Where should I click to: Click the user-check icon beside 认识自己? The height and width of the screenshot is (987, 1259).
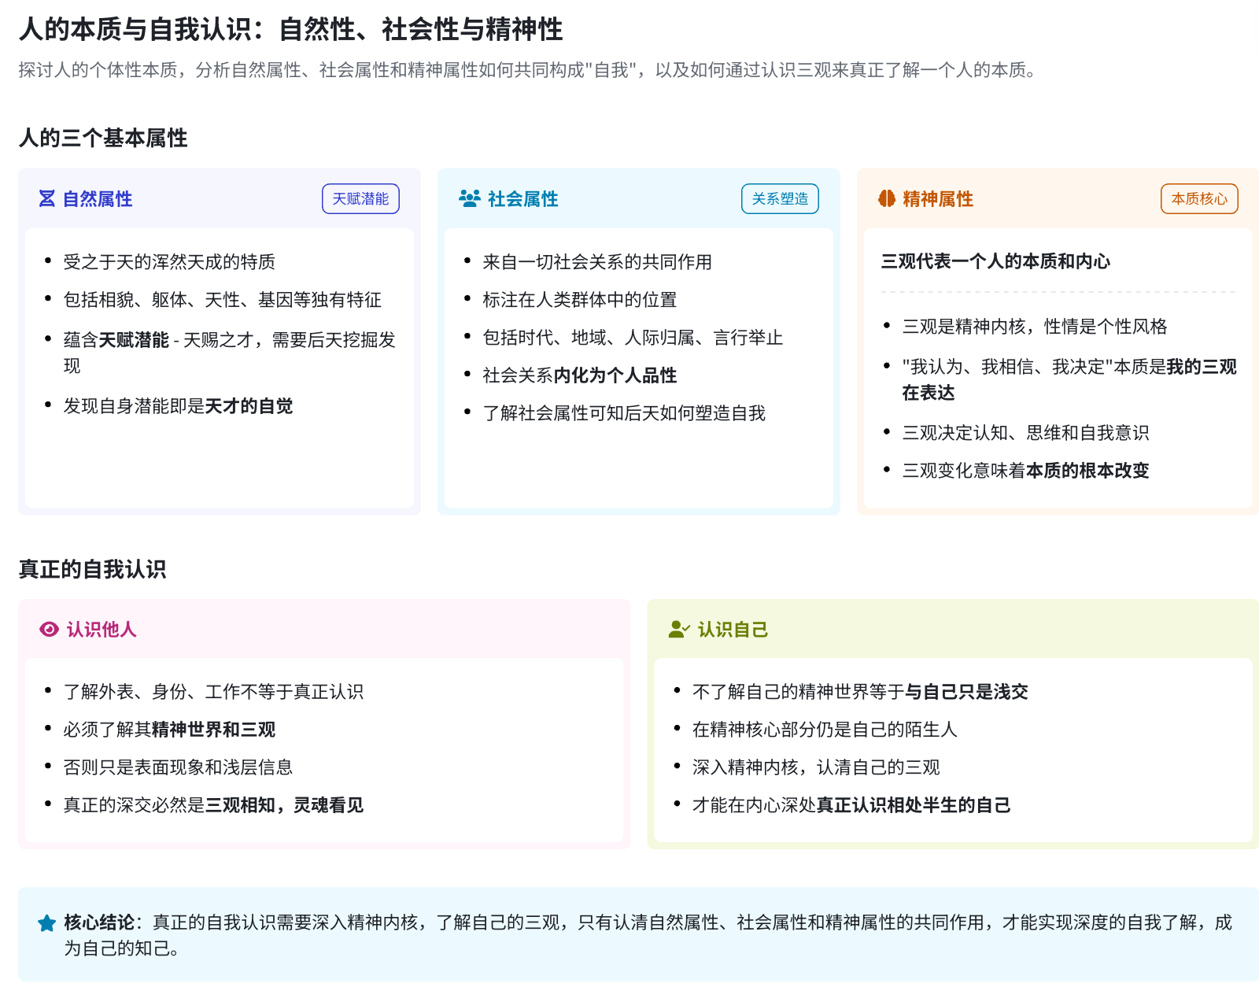pyautogui.click(x=678, y=630)
